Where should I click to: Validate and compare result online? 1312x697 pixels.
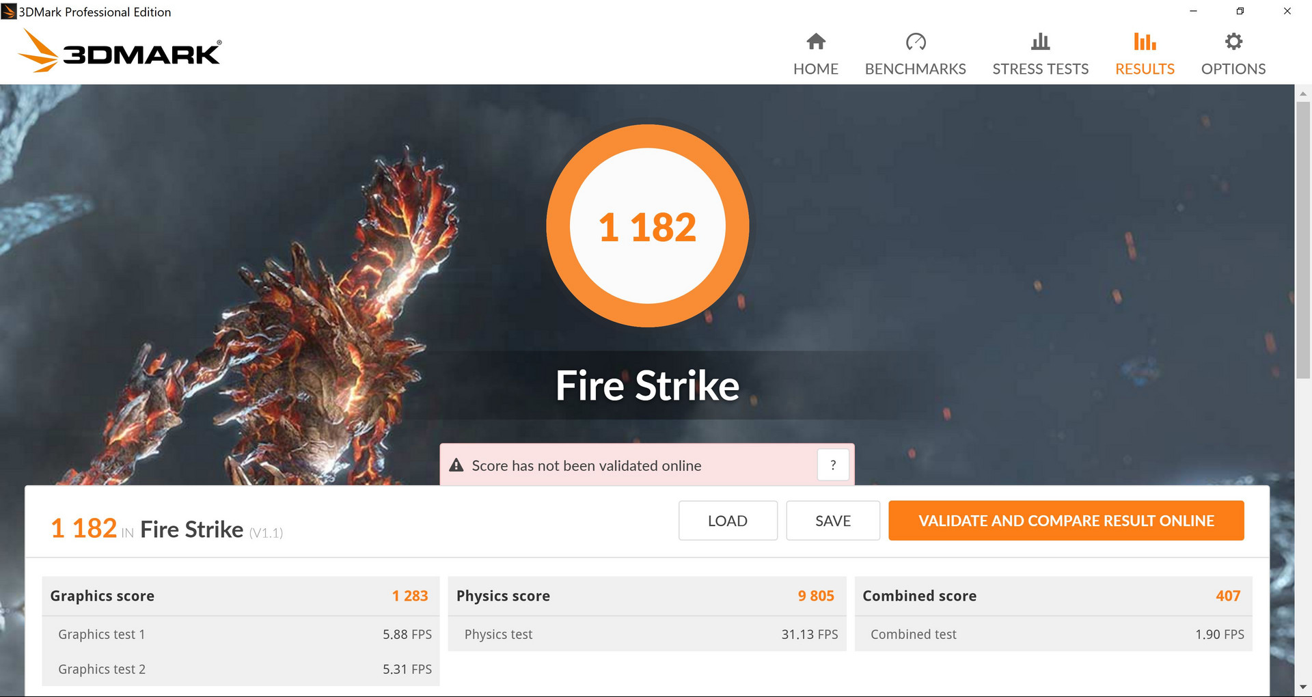tap(1066, 521)
